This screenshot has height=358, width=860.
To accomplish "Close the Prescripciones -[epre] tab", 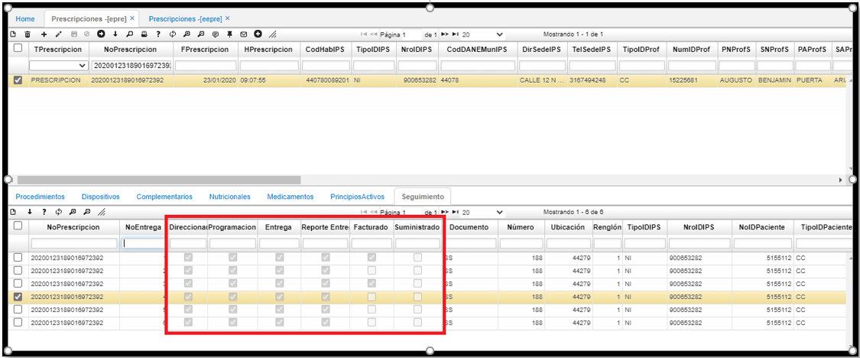I will point(132,18).
